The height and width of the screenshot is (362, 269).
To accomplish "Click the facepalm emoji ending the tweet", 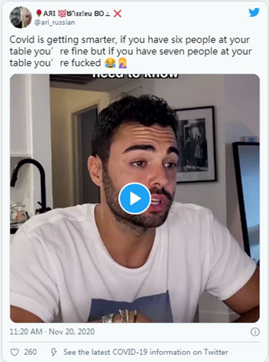I will [122, 63].
